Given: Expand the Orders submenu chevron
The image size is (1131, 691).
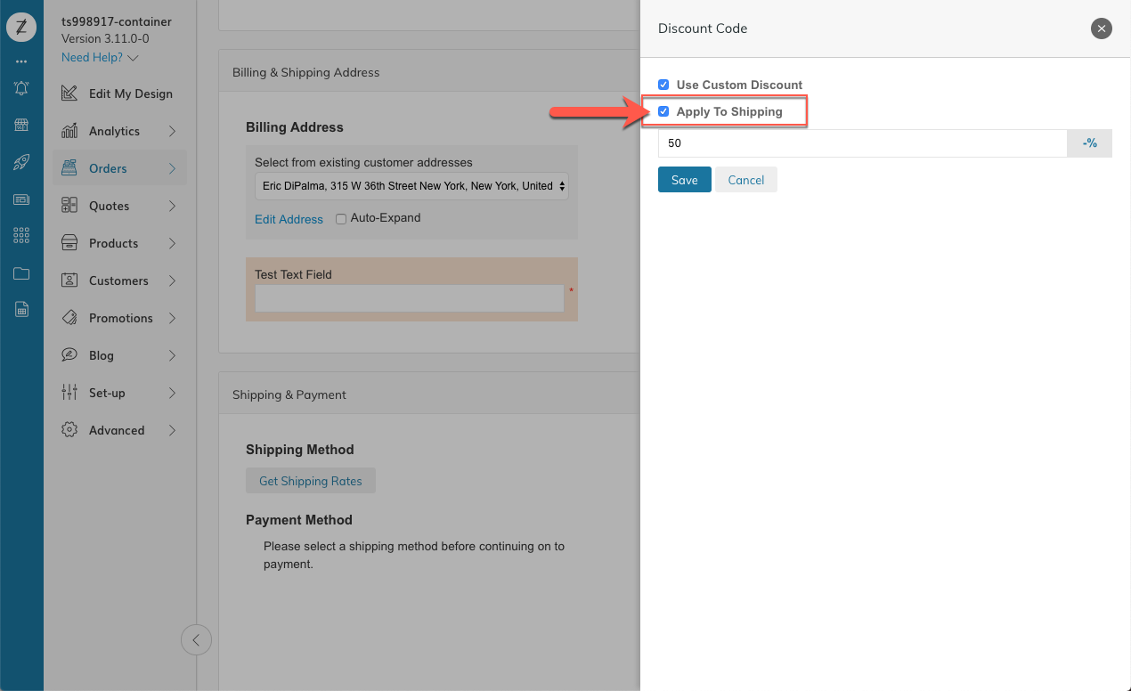Looking at the screenshot, I should pos(172,168).
